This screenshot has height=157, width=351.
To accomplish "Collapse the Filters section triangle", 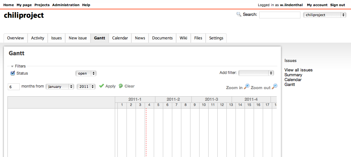I will [x=12, y=67].
